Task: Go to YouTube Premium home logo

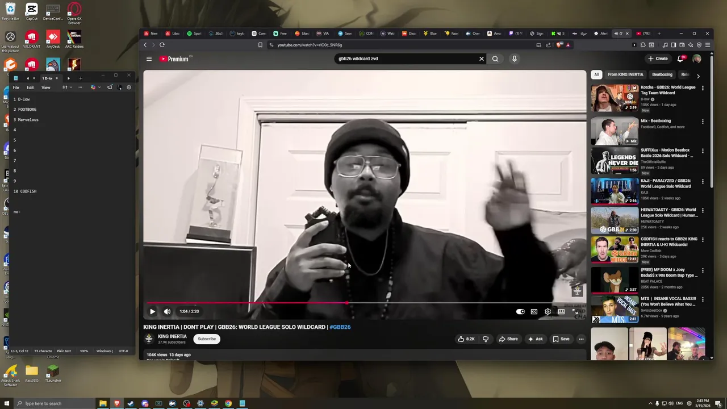Action: click(x=175, y=59)
